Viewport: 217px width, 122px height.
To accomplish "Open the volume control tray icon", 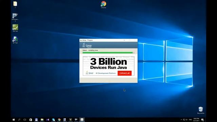I will click(187, 120).
